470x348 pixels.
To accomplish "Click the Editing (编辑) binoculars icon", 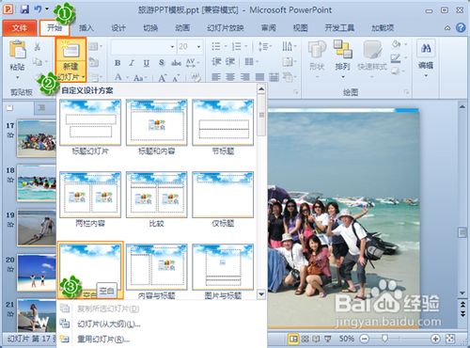I will [x=426, y=48].
